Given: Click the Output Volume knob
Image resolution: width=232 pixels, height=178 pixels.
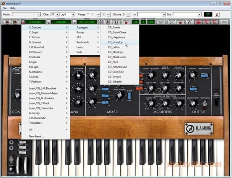Looking at the screenshot, I should [x=192, y=75].
